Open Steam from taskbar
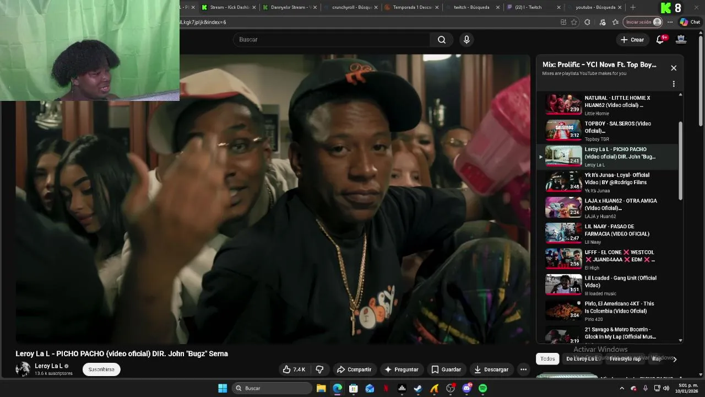Viewport: 705px width, 397px height. click(x=418, y=388)
